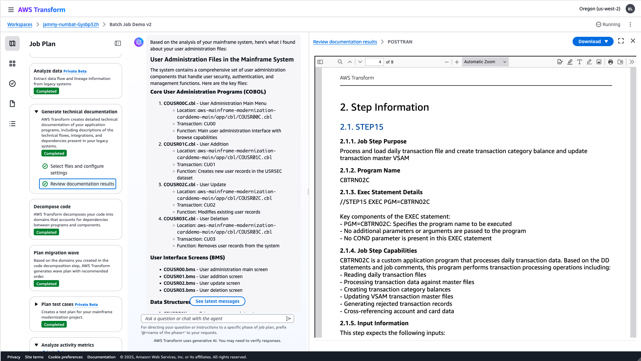The image size is (641, 361).
Task: Click the Zoom in control in the PDF toolbar
Action: point(456,62)
